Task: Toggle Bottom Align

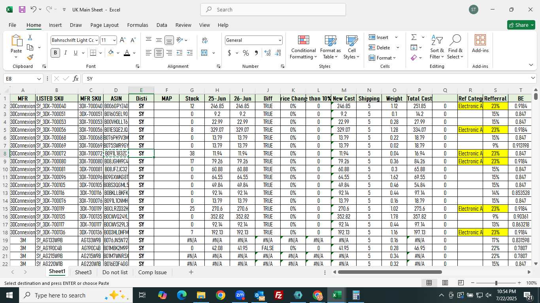Action: (169, 40)
